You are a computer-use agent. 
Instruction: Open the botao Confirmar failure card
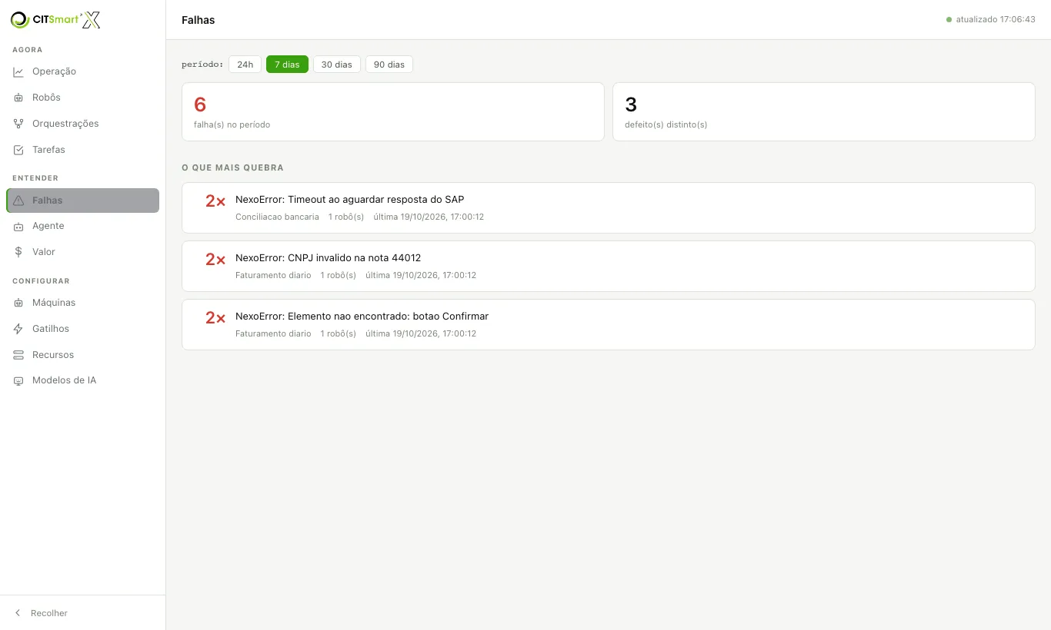(x=608, y=324)
